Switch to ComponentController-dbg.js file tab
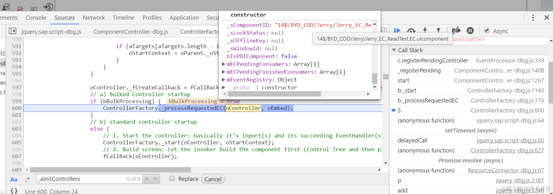Image resolution: width=553 pixels, height=194 pixels. [x=131, y=32]
